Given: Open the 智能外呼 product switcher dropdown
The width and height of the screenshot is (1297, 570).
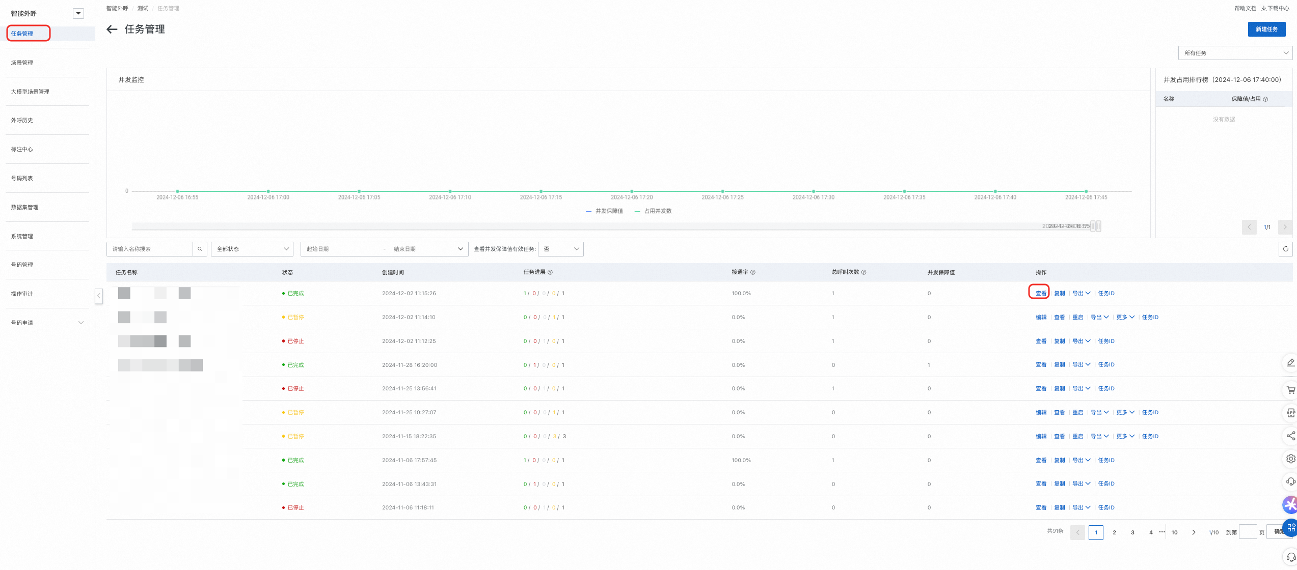Looking at the screenshot, I should coord(78,14).
